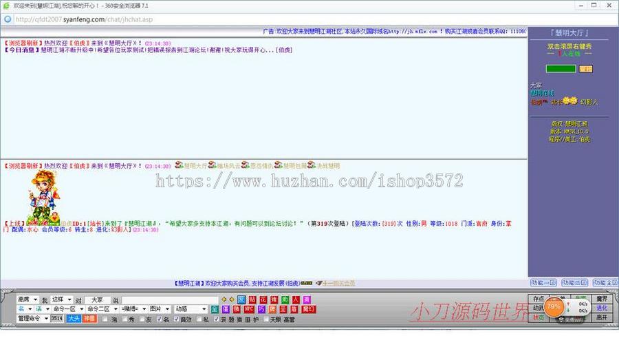The width and height of the screenshot is (619, 358).
Task: Switch to 功能一区 tab
Action: [543, 283]
